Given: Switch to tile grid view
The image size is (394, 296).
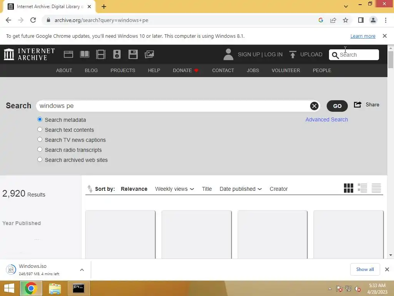Looking at the screenshot, I should coord(349,188).
